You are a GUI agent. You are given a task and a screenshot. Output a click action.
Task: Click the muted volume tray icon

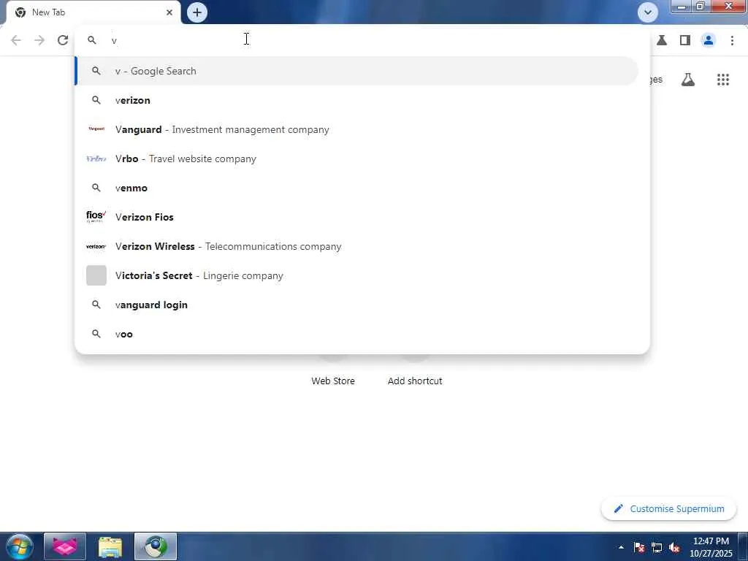coord(674,548)
